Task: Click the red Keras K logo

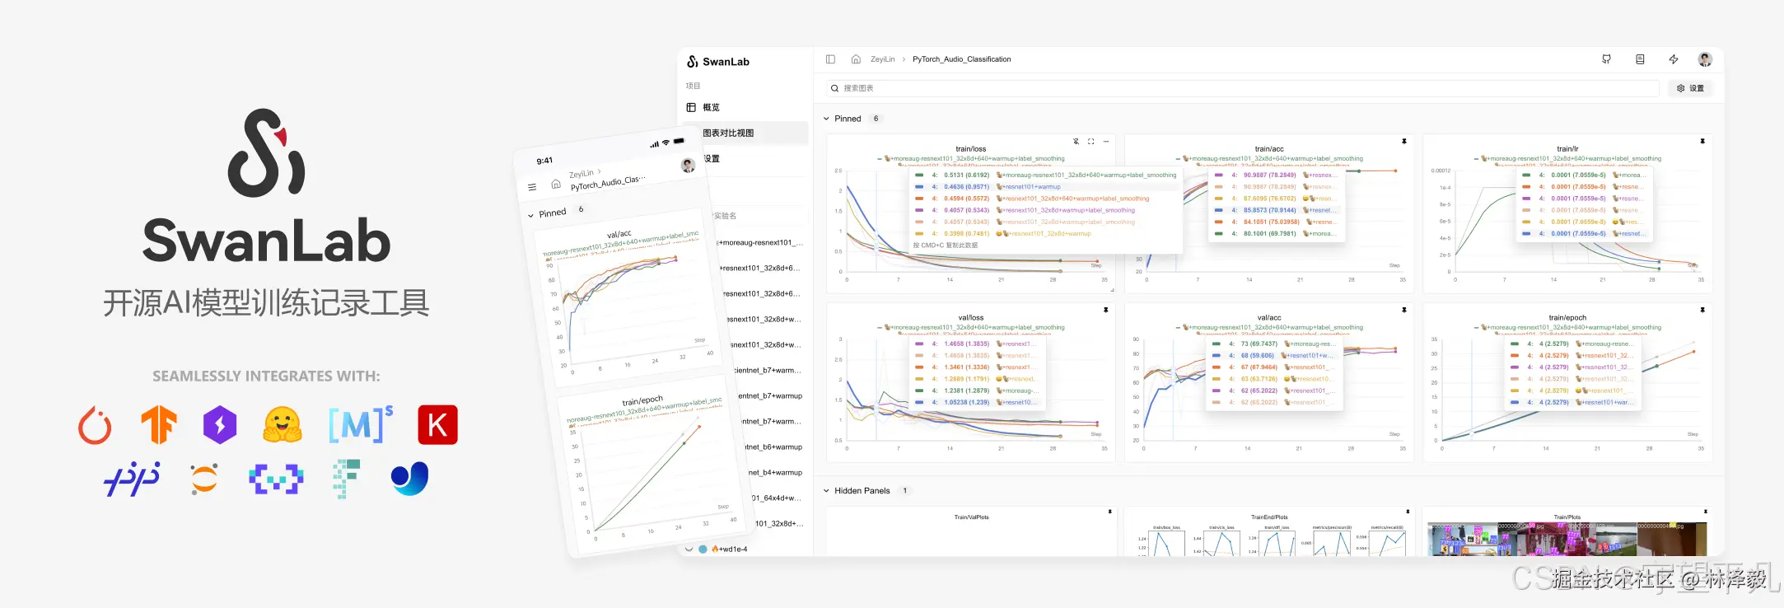Action: tap(437, 425)
